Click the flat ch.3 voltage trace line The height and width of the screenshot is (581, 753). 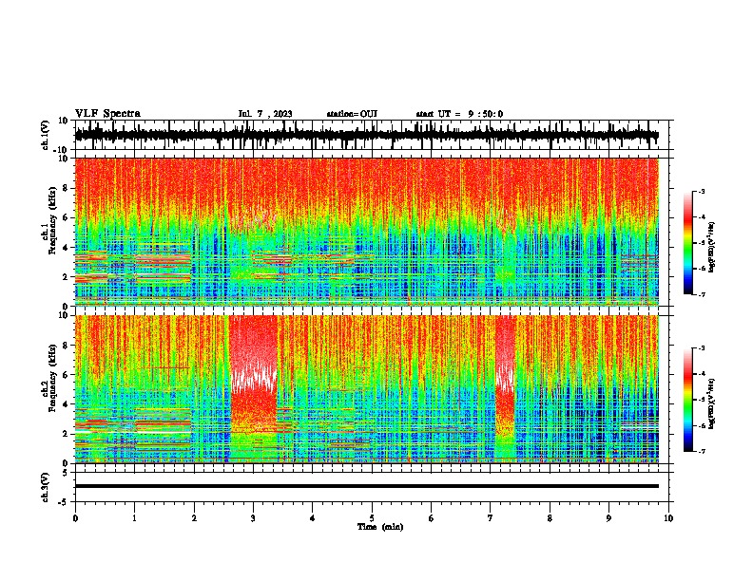(x=366, y=486)
